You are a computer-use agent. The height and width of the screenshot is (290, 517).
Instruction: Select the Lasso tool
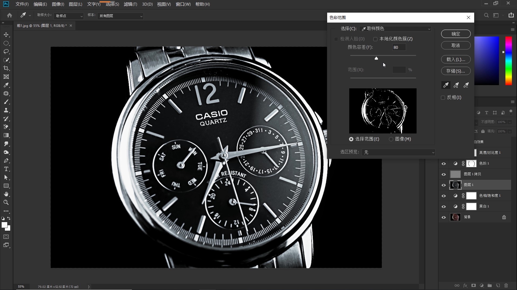6,52
